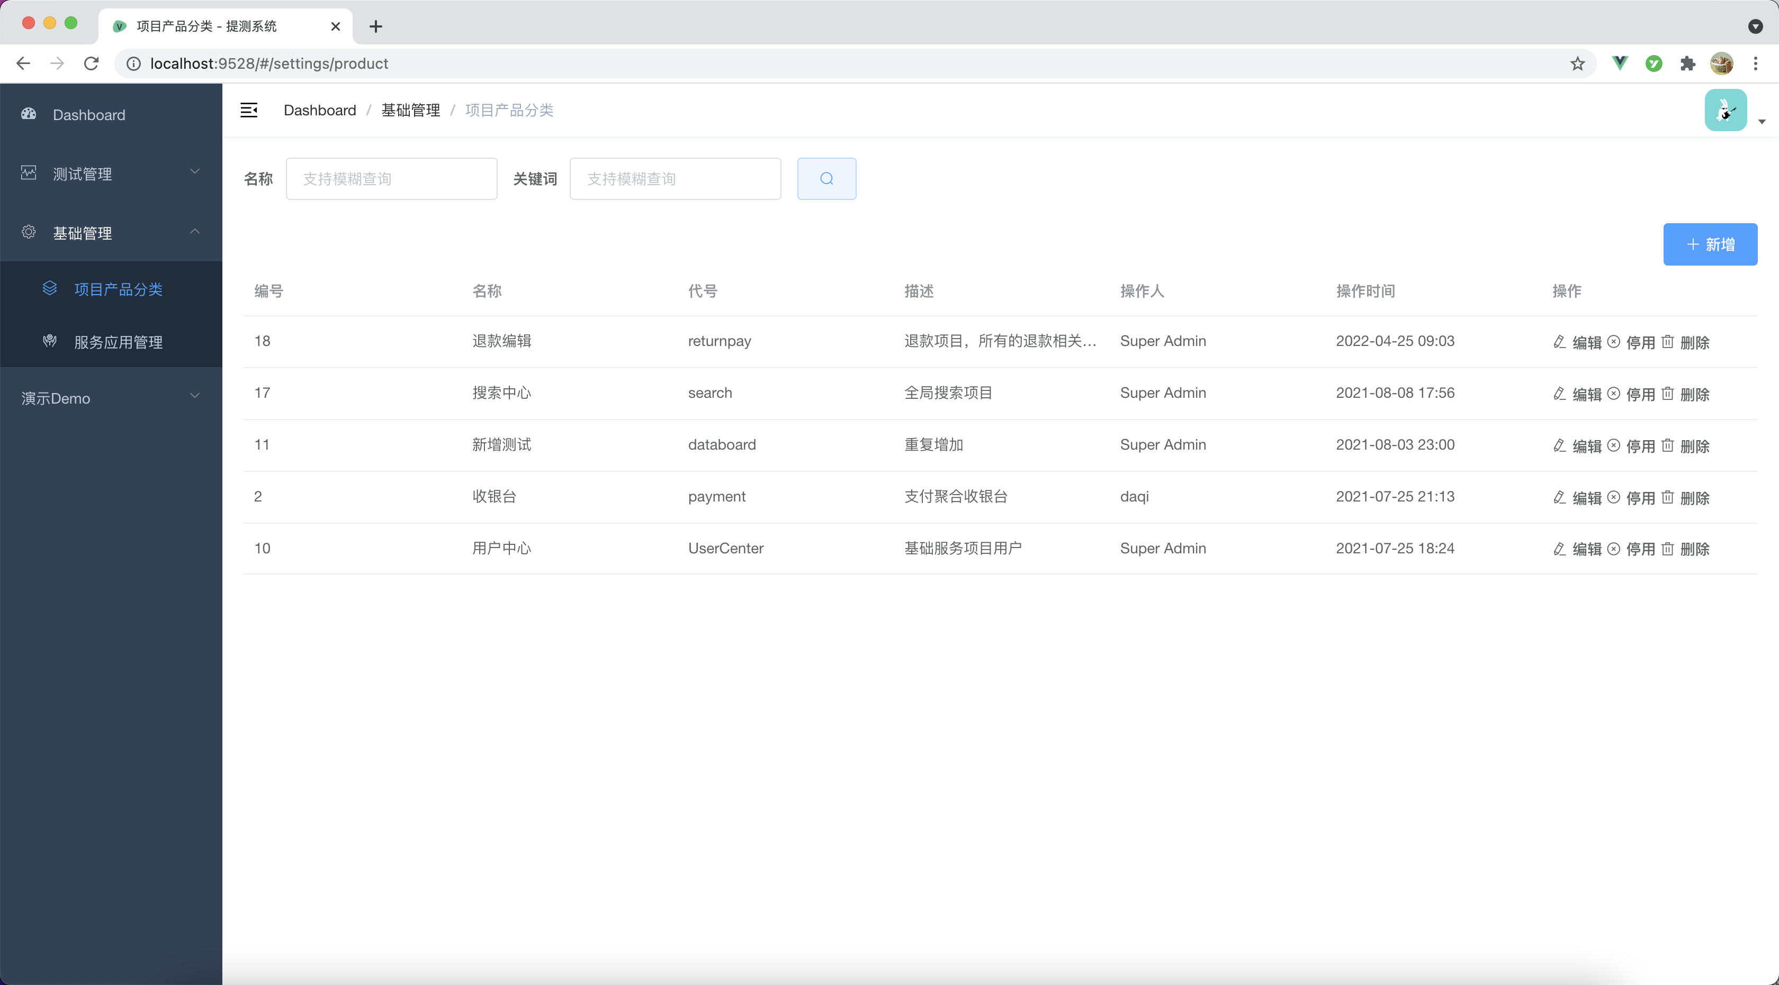Click the 基础管理 sidebar menu label
This screenshot has height=985, width=1779.
(82, 233)
